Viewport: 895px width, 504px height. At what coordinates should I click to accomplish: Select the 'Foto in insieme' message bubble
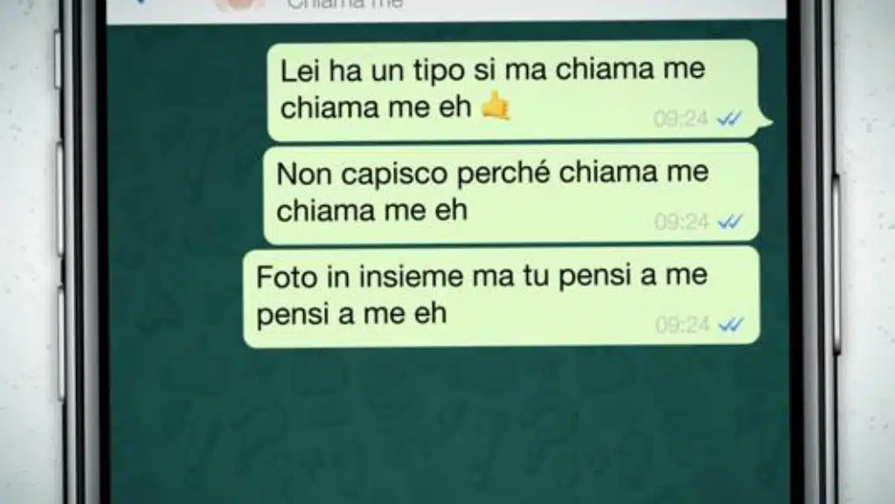pyautogui.click(x=501, y=296)
